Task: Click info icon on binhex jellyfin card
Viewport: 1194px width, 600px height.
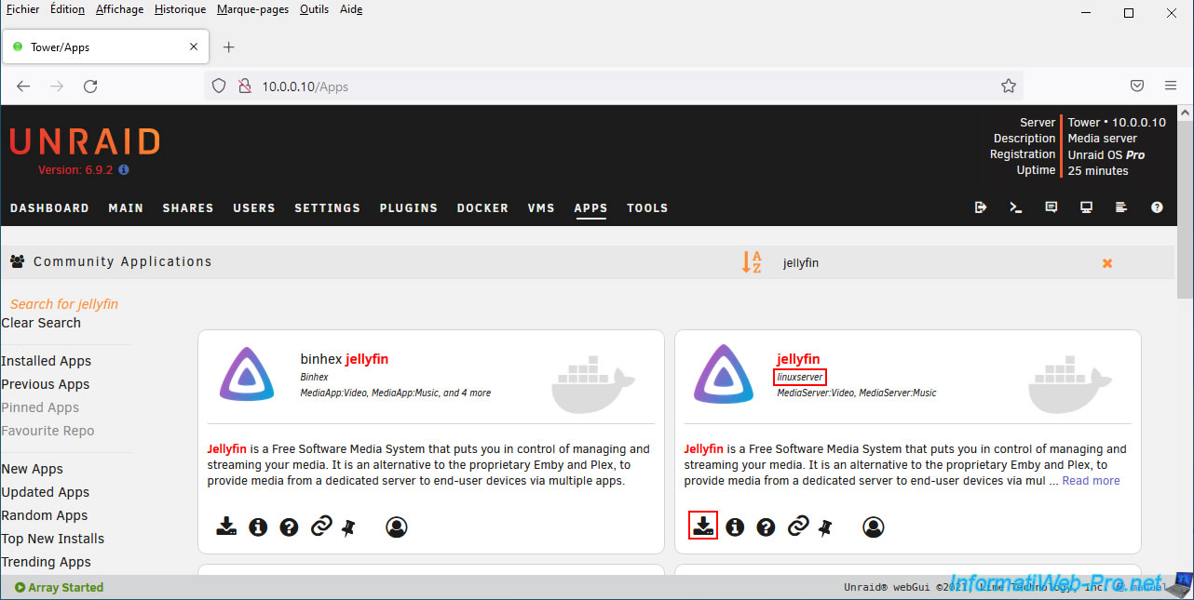Action: (258, 527)
